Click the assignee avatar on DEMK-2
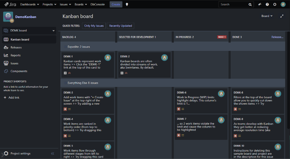The height and width of the screenshot is (159, 290). coord(164,58)
